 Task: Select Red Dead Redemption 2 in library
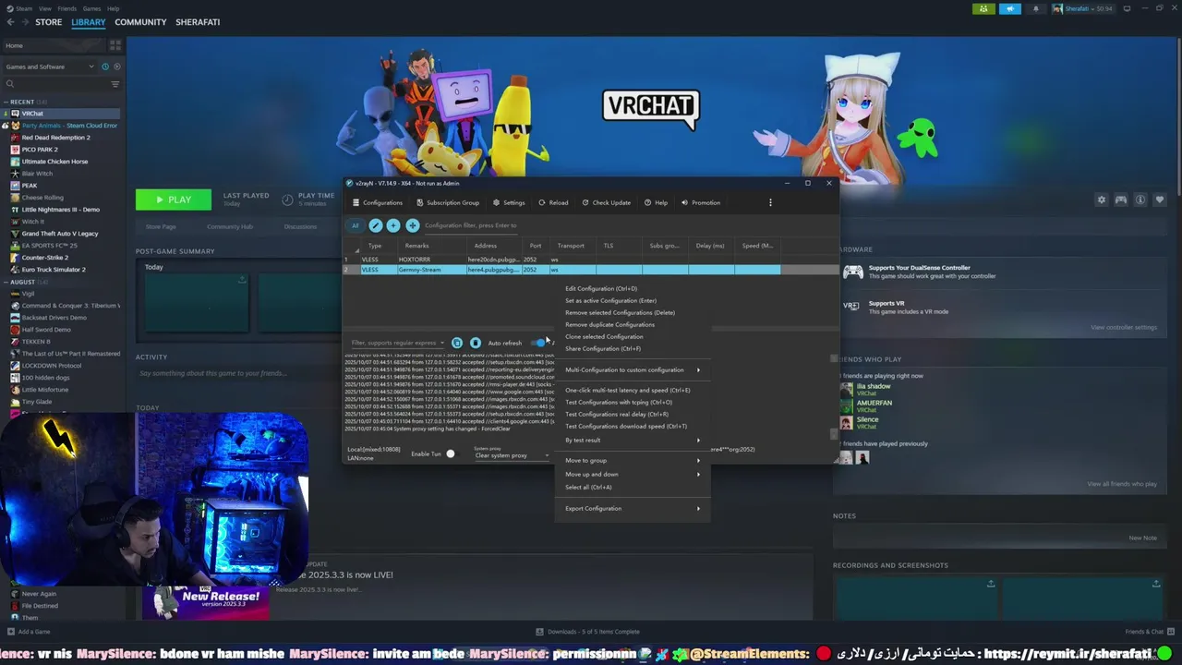click(x=56, y=138)
